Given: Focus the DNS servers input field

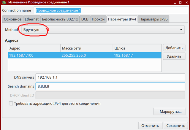Looking at the screenshot, I should 110,77.
